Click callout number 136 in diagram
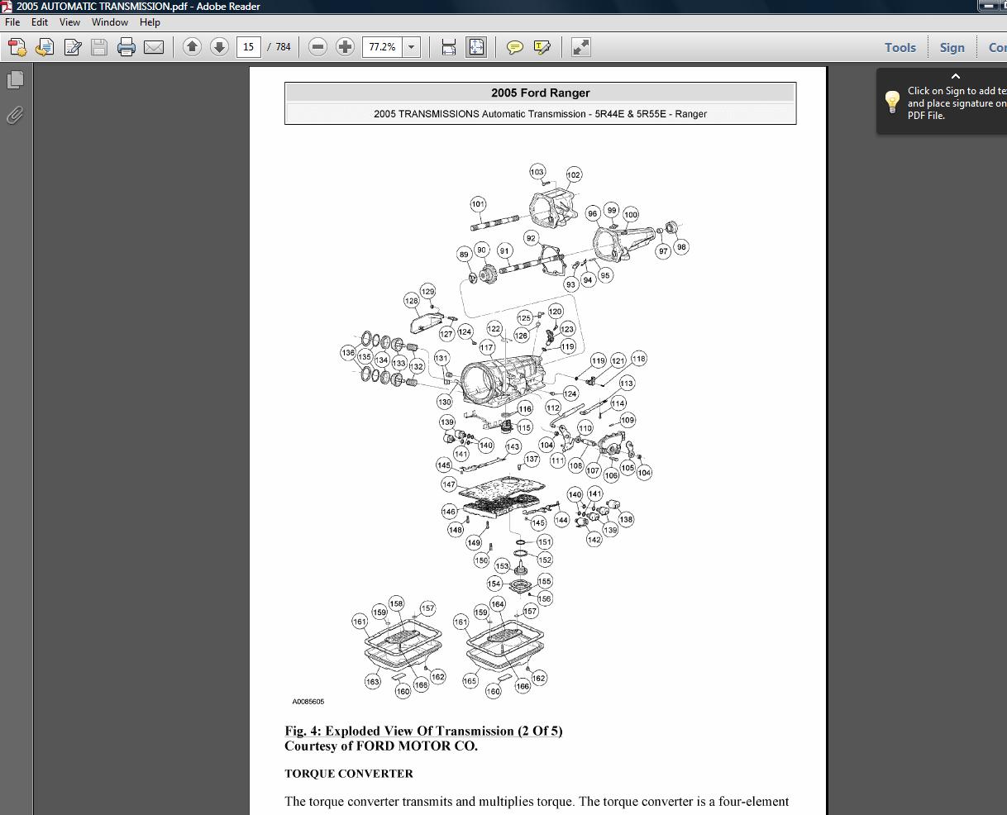1007x815 pixels. (348, 353)
